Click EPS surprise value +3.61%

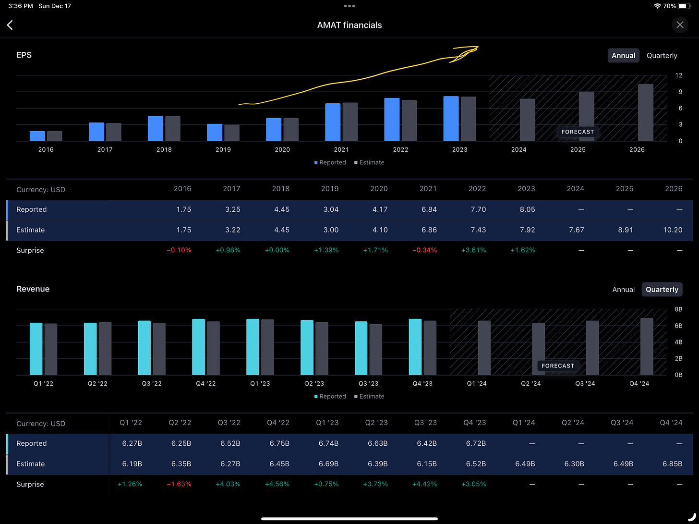pyautogui.click(x=473, y=250)
